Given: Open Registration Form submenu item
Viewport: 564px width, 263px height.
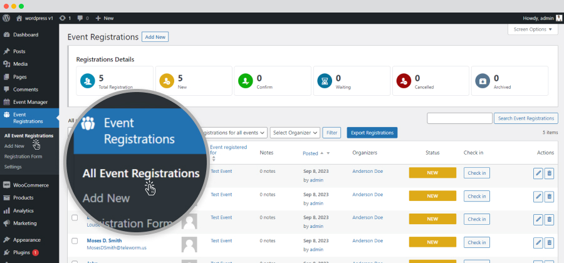Looking at the screenshot, I should click(23, 157).
